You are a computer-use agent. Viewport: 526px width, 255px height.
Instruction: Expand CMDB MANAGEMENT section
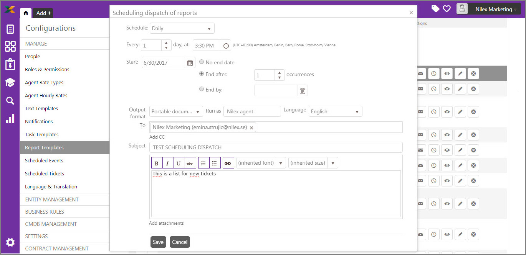click(65, 224)
